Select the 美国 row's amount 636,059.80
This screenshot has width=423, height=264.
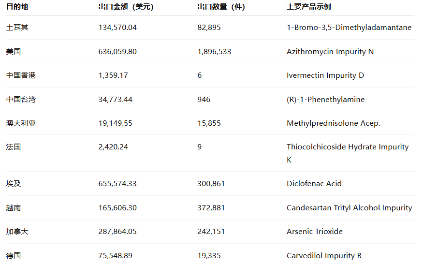coord(117,52)
